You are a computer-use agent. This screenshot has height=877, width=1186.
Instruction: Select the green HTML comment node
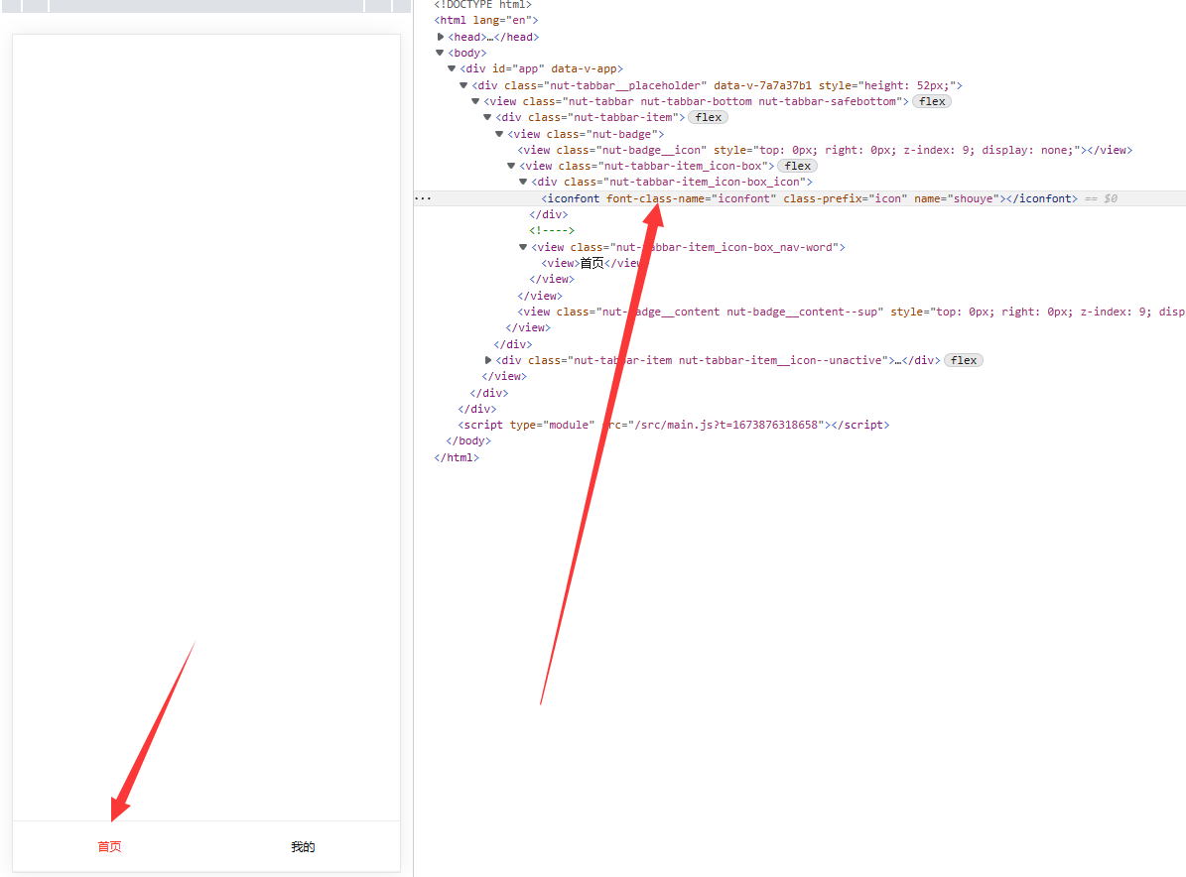point(553,230)
